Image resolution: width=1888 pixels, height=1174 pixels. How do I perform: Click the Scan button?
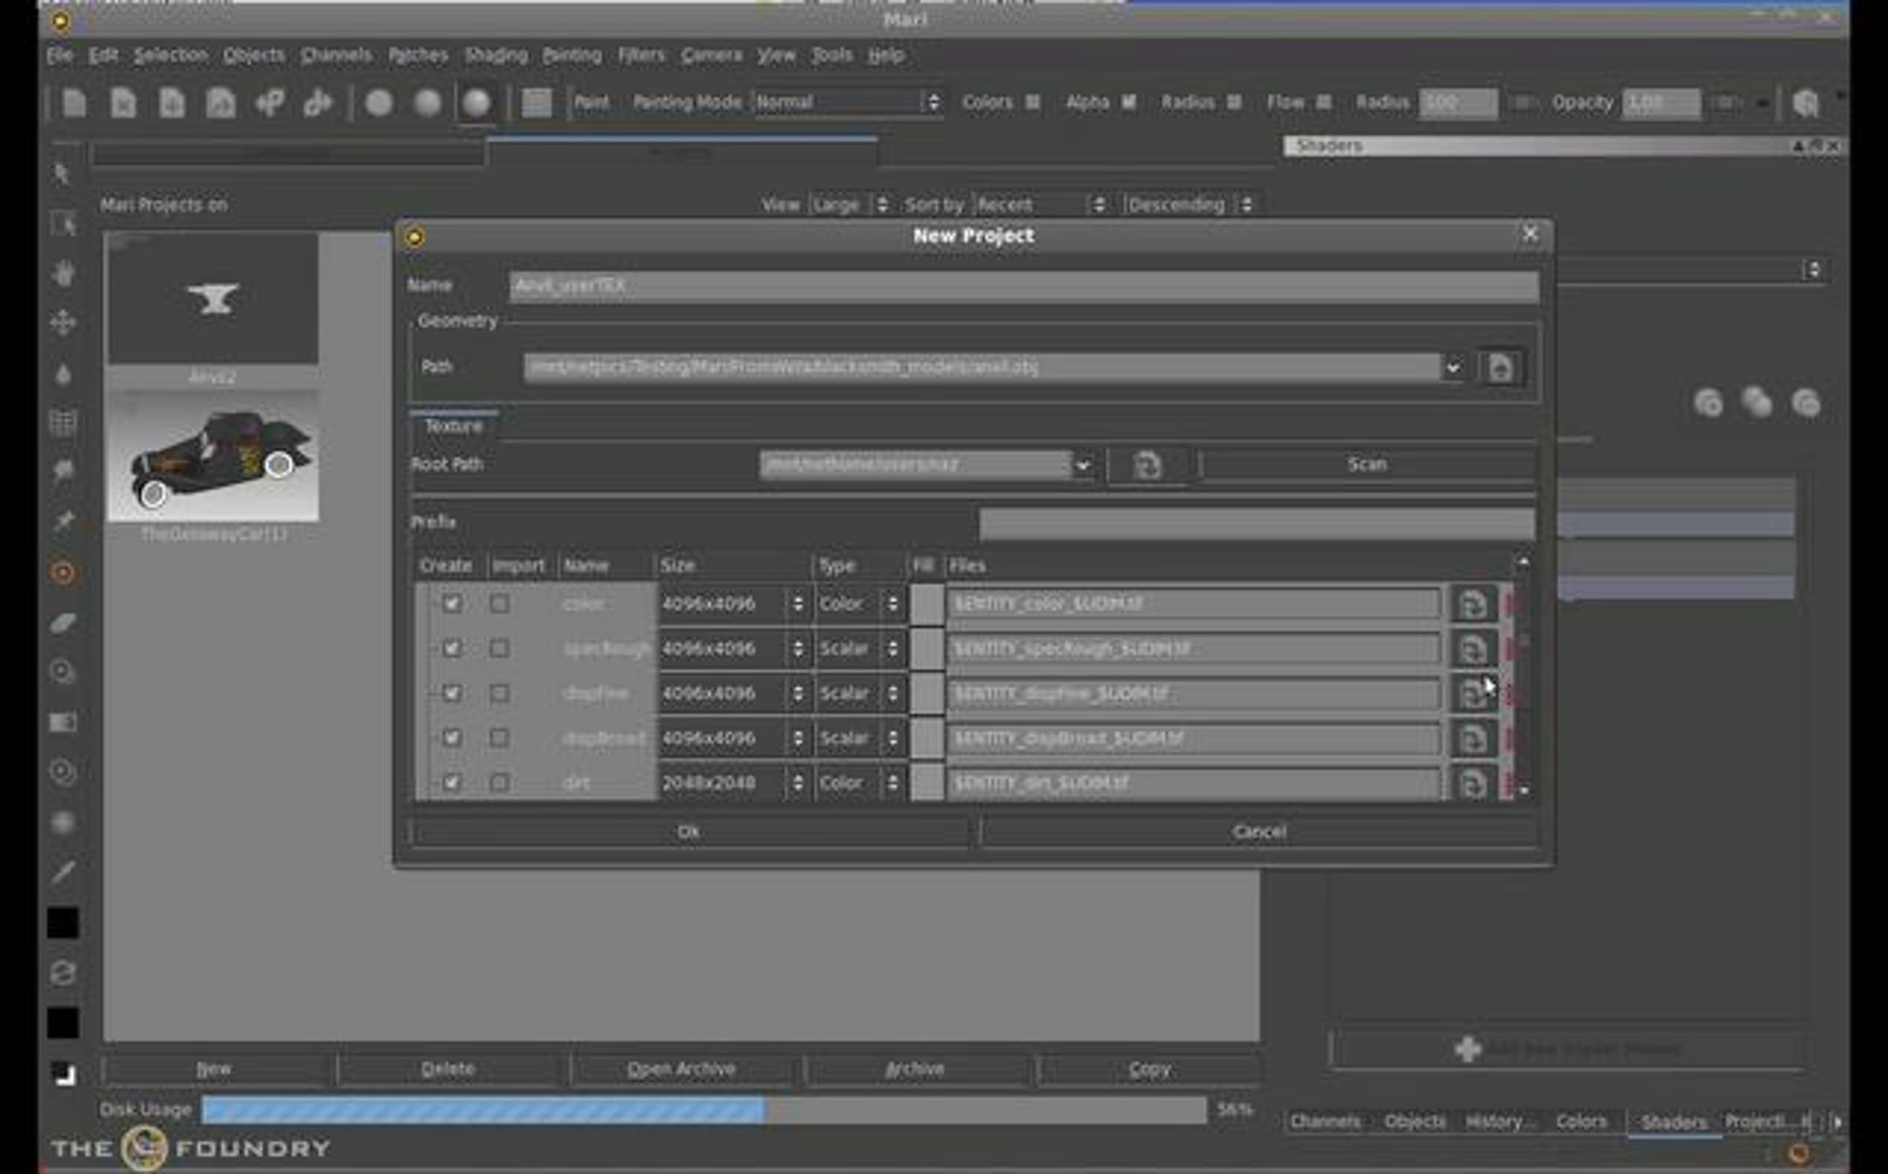1367,466
